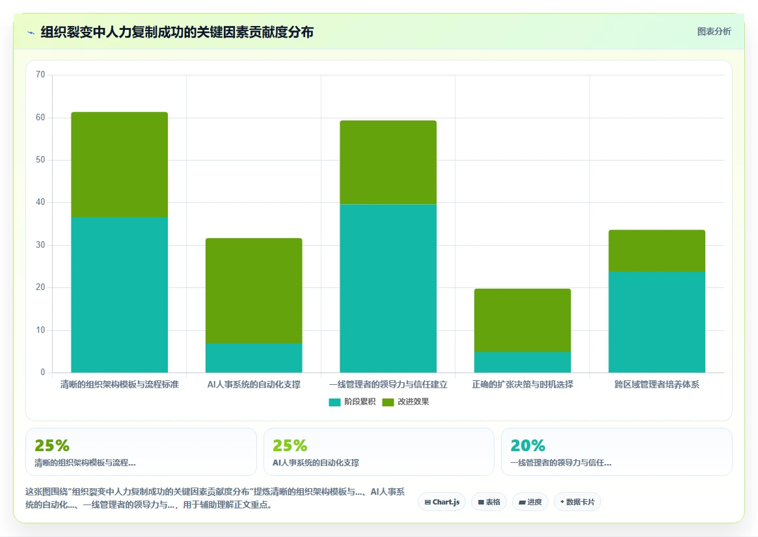
Task: Click the 表格 tag chip
Action: (489, 502)
